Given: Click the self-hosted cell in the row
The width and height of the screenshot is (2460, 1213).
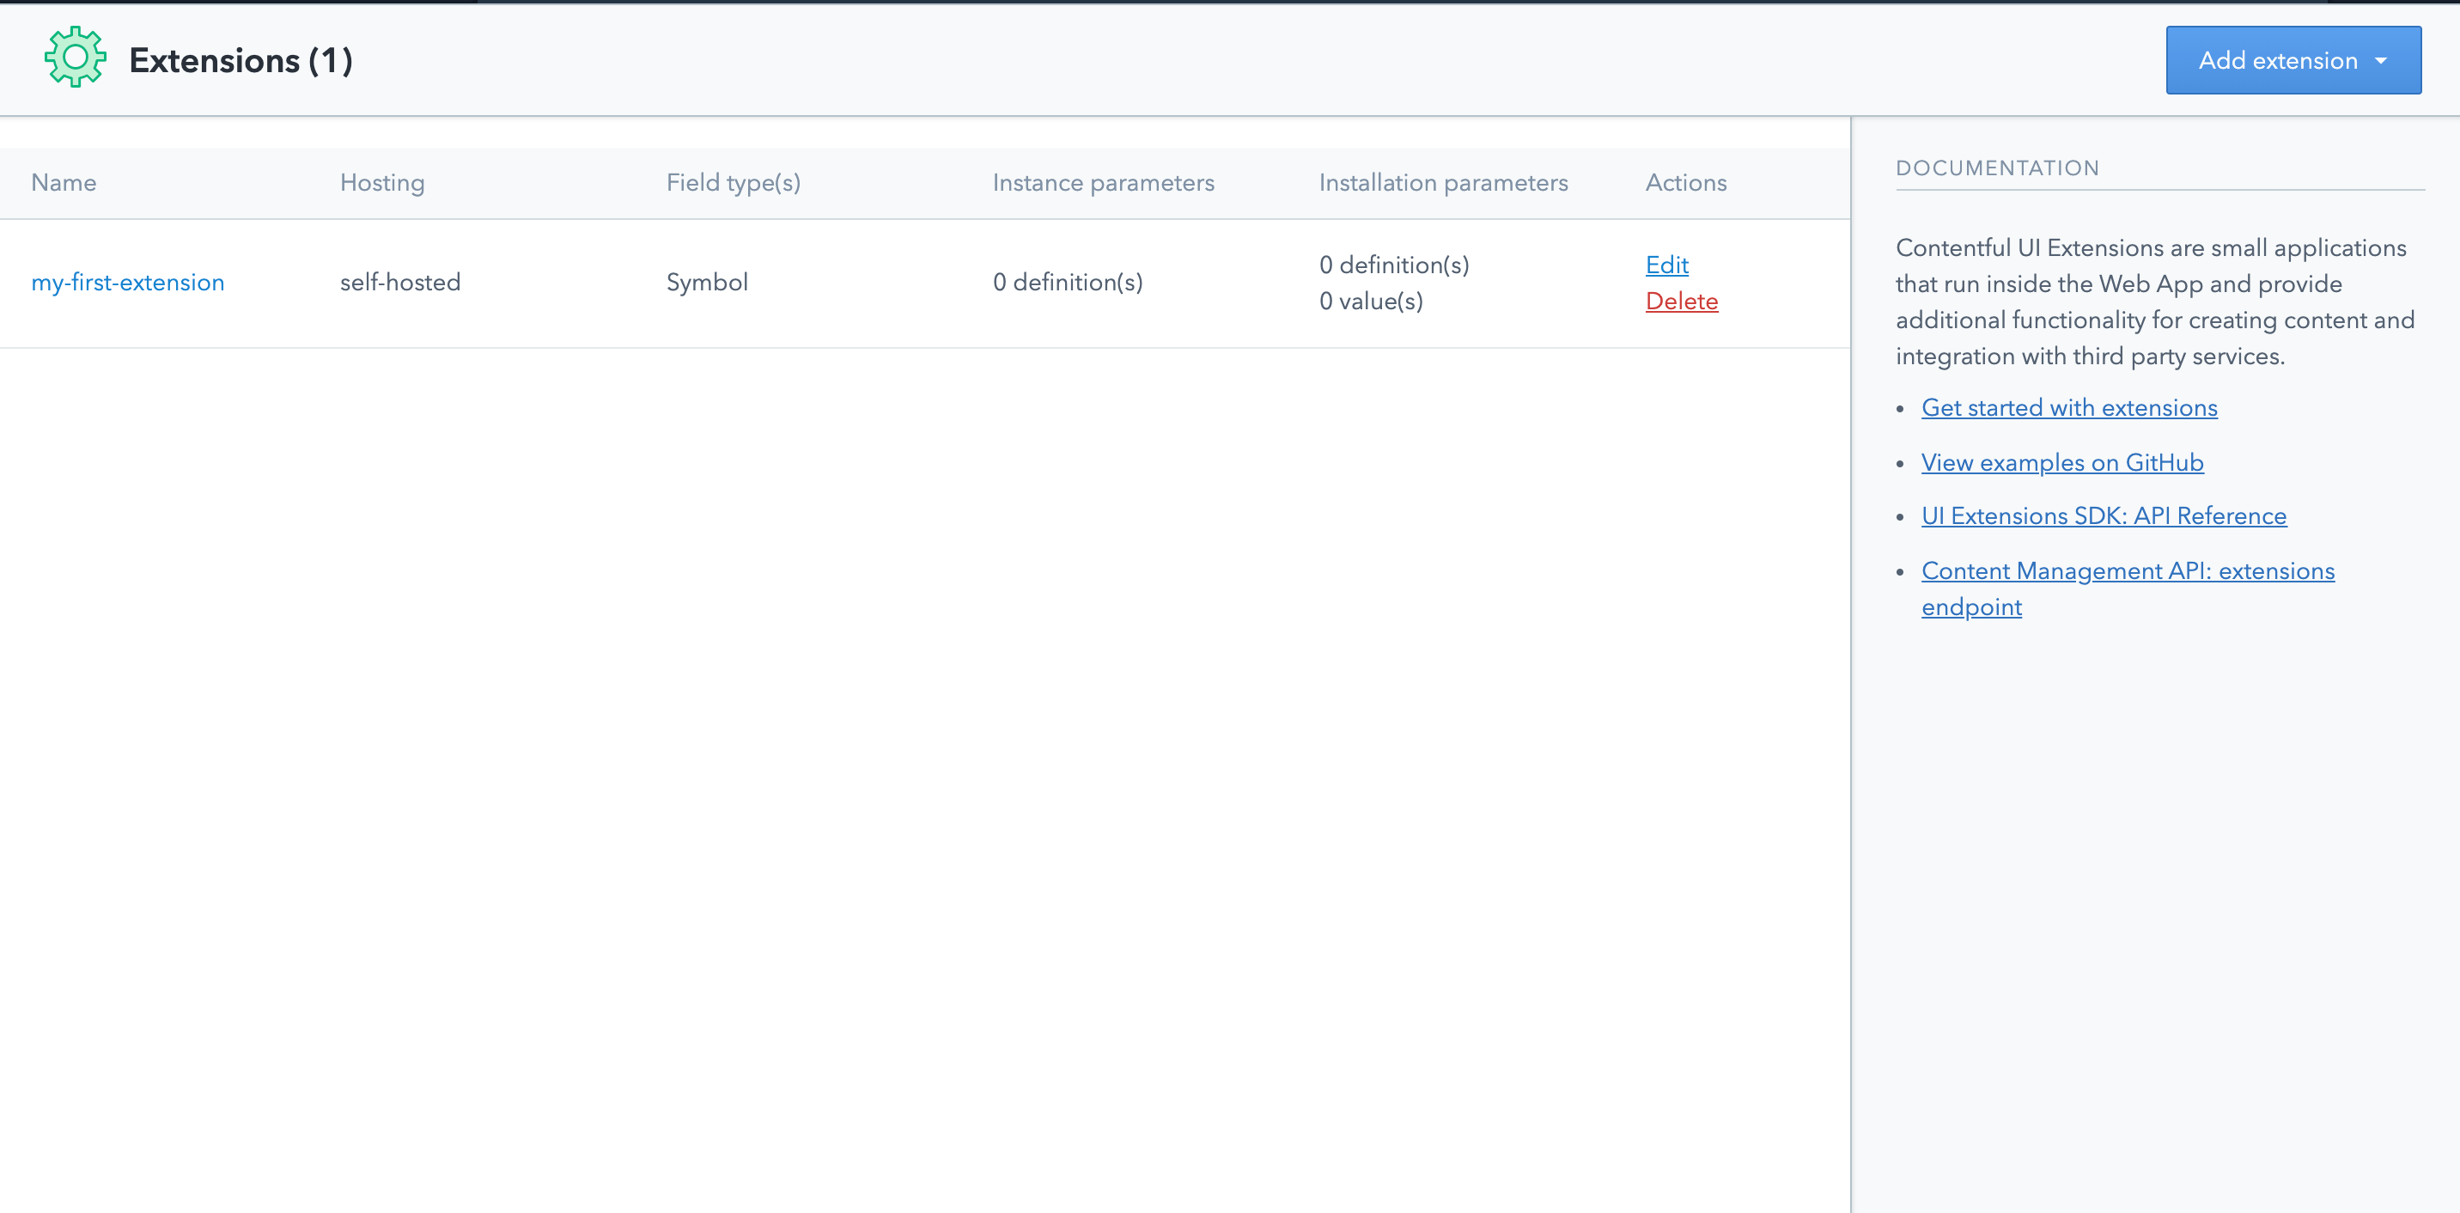Looking at the screenshot, I should click(400, 283).
